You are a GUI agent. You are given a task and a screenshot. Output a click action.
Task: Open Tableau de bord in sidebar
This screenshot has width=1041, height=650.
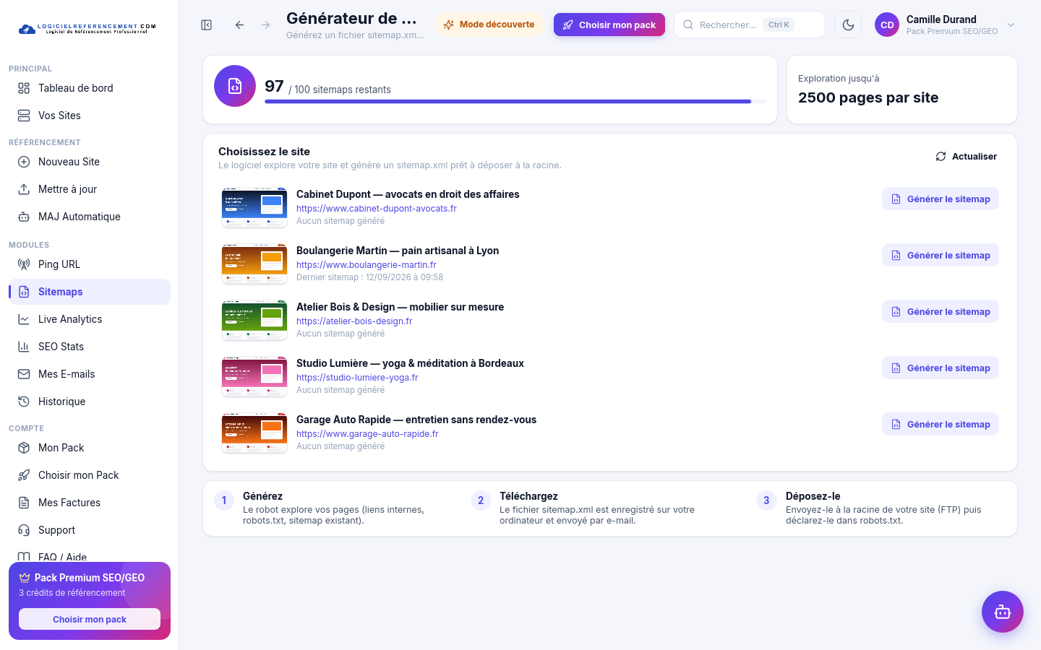click(90, 88)
